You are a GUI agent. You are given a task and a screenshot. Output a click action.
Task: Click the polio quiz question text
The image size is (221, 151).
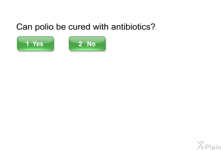pyautogui.click(x=86, y=27)
